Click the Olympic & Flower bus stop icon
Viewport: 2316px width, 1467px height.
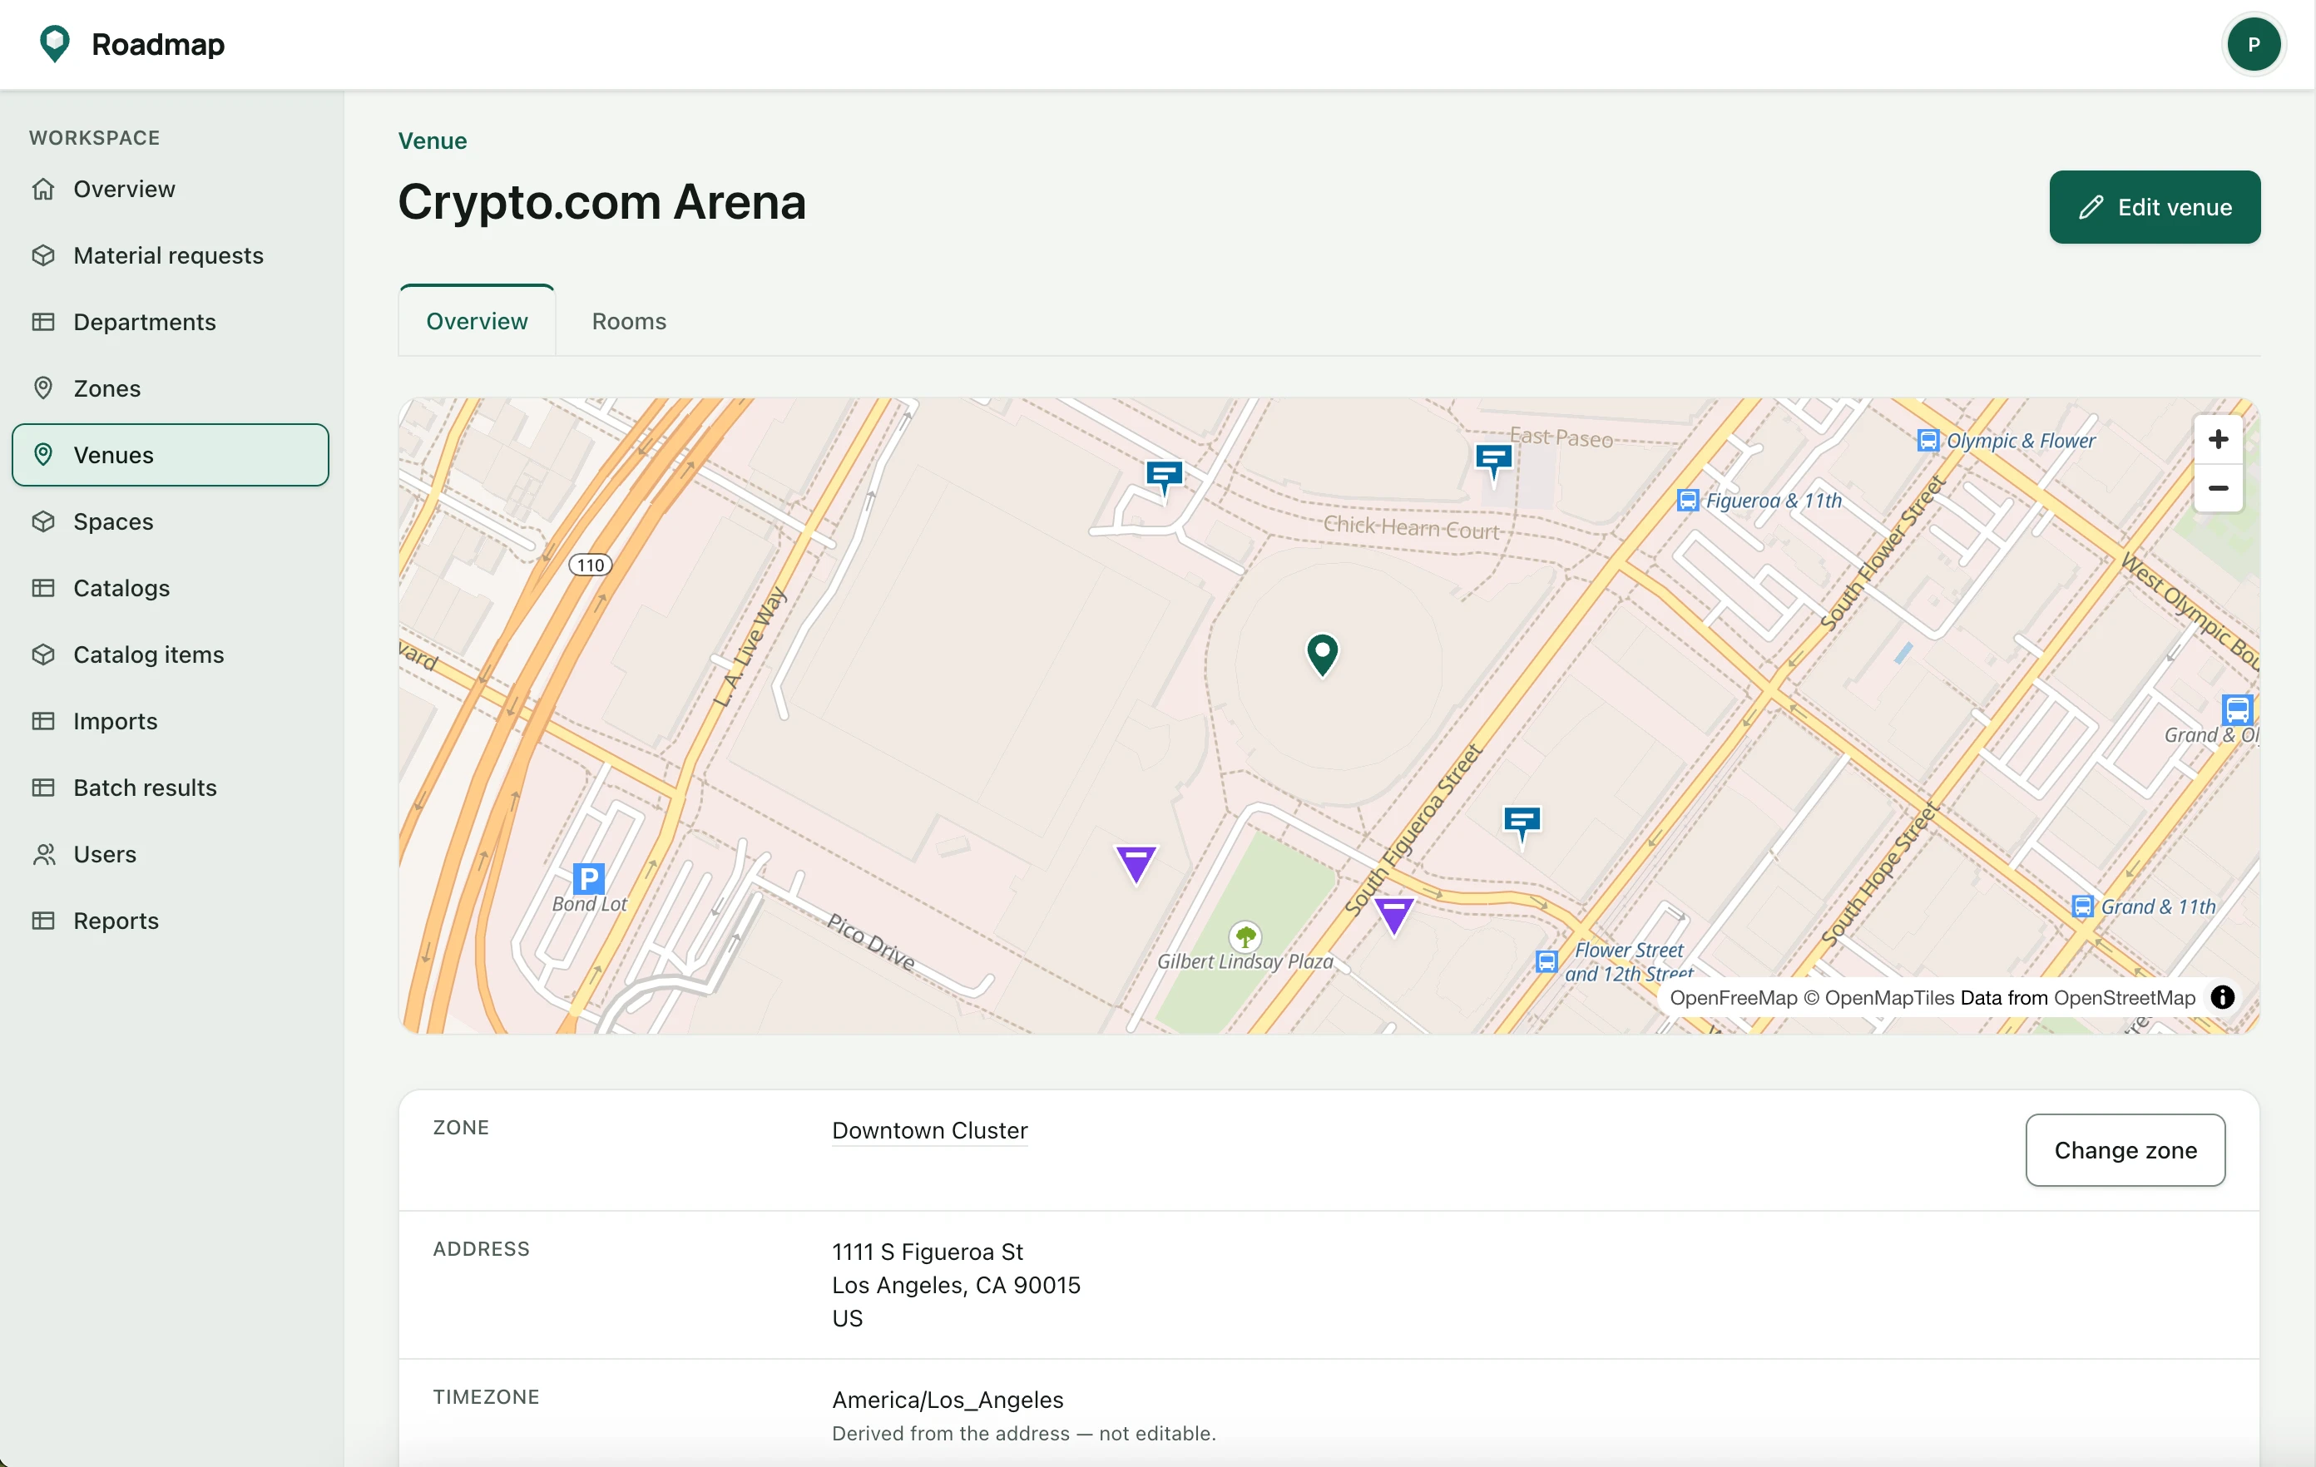(x=1928, y=440)
